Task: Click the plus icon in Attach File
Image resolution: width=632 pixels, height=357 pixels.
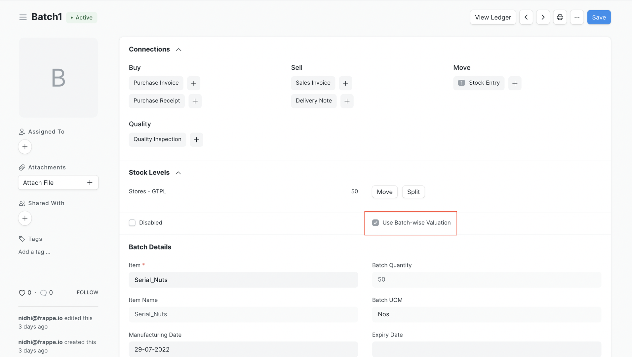Action: tap(90, 182)
